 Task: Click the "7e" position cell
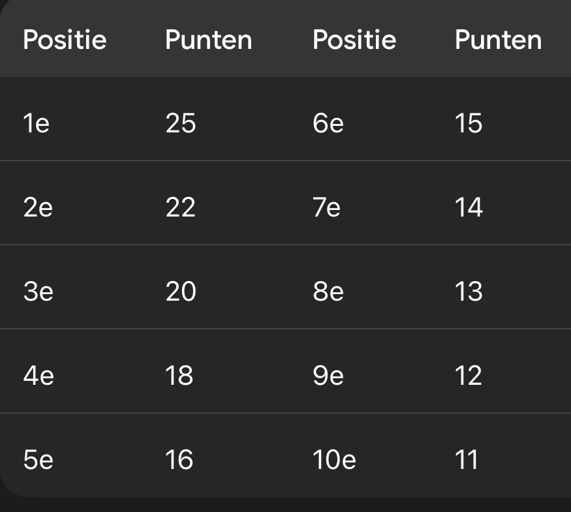[326, 207]
